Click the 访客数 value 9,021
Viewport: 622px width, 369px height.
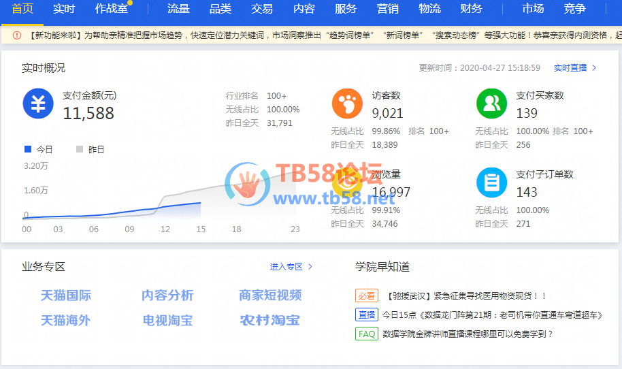click(x=387, y=114)
